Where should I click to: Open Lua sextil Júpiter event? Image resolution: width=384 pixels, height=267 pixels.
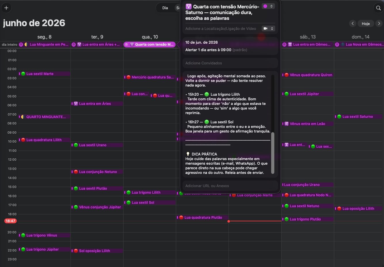[308, 94]
